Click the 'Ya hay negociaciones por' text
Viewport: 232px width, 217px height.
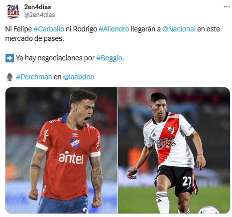(55, 58)
